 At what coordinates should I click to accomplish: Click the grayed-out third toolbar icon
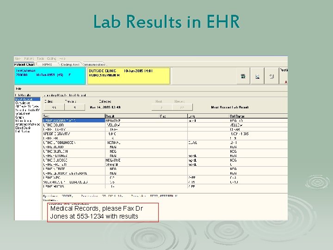271,76
